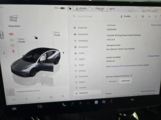Tap navigation data NA-2025.44-15534-32c7cef040

(x=120, y=49)
